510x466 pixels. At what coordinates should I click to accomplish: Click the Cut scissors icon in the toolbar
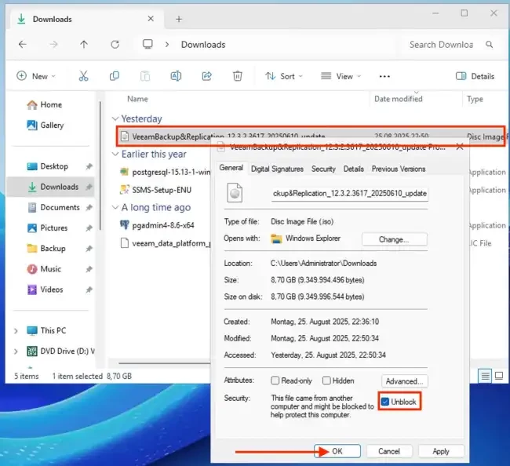pos(84,76)
